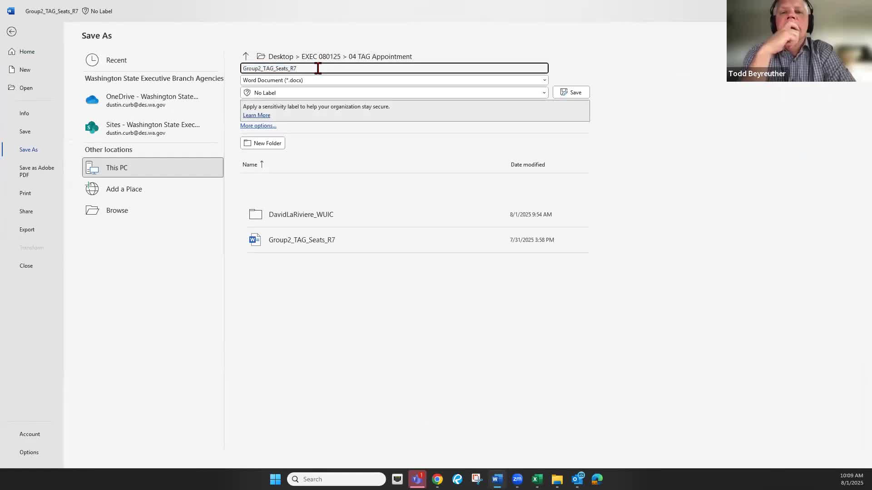Screen dimensions: 872x490
Task: Expand the No Label sensitivity dropdown
Action: pos(544,93)
